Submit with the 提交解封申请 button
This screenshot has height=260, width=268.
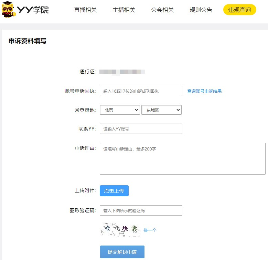[122, 252]
